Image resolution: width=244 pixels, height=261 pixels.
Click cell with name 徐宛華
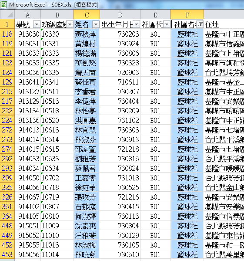pyautogui.click(x=87, y=187)
